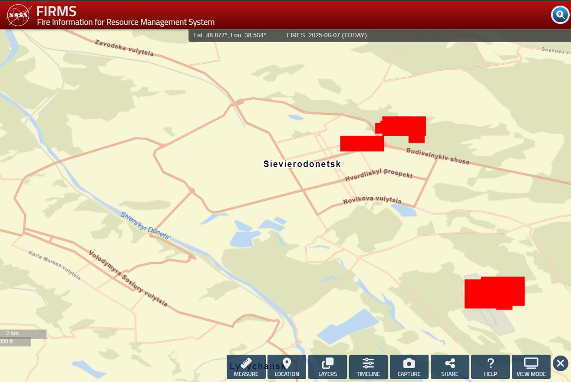This screenshot has width=571, height=382.
Task: Click the Sievierodonetsk city label on the map
Action: (302, 164)
